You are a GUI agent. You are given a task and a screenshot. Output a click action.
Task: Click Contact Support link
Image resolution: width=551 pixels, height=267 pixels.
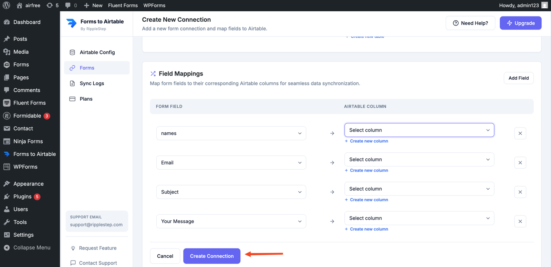pos(94,263)
